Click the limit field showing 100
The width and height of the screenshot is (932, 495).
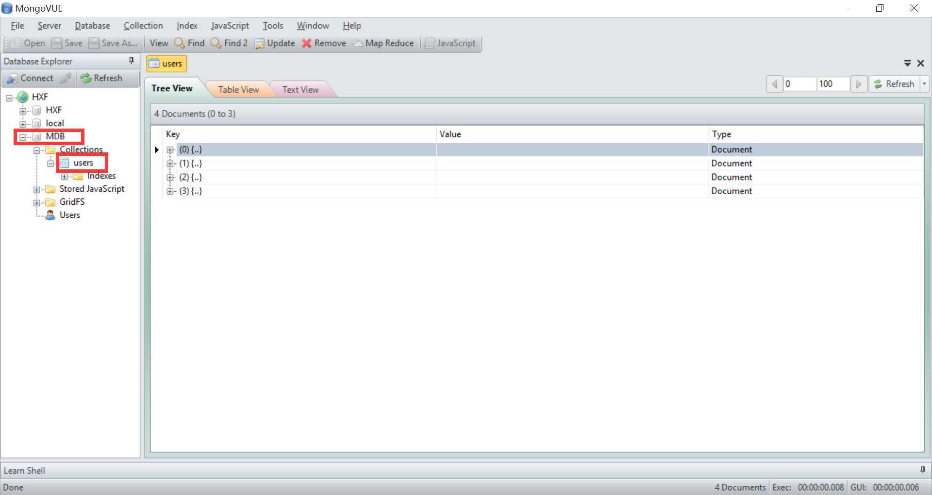[x=833, y=84]
